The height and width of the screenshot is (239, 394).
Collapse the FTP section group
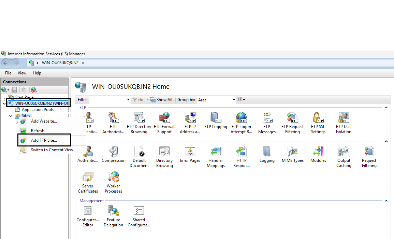386,108
